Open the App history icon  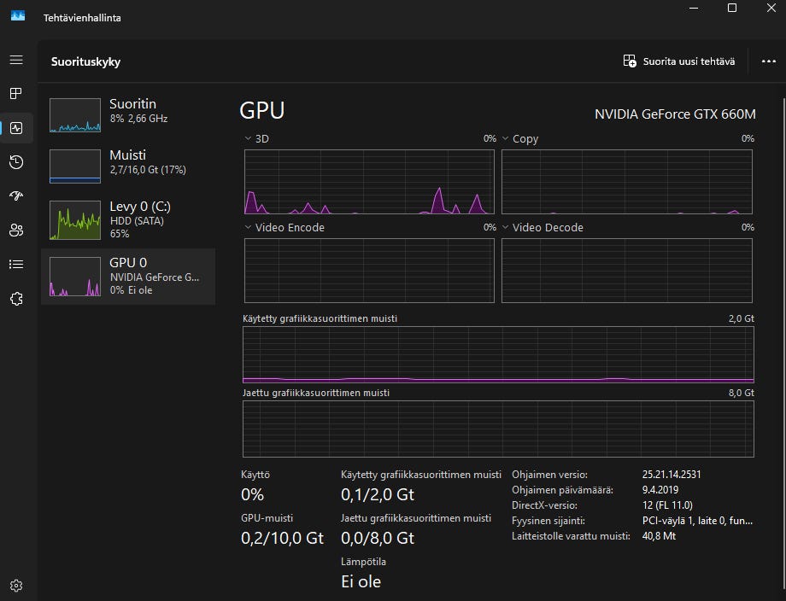pyautogui.click(x=16, y=162)
